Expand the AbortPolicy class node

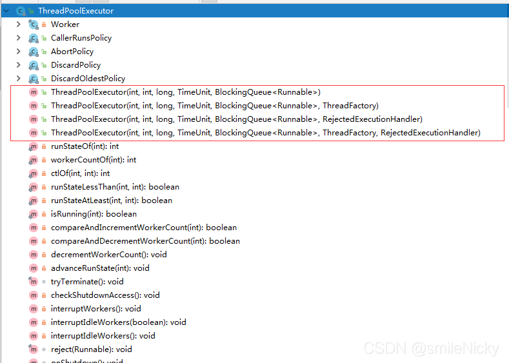pyautogui.click(x=19, y=52)
